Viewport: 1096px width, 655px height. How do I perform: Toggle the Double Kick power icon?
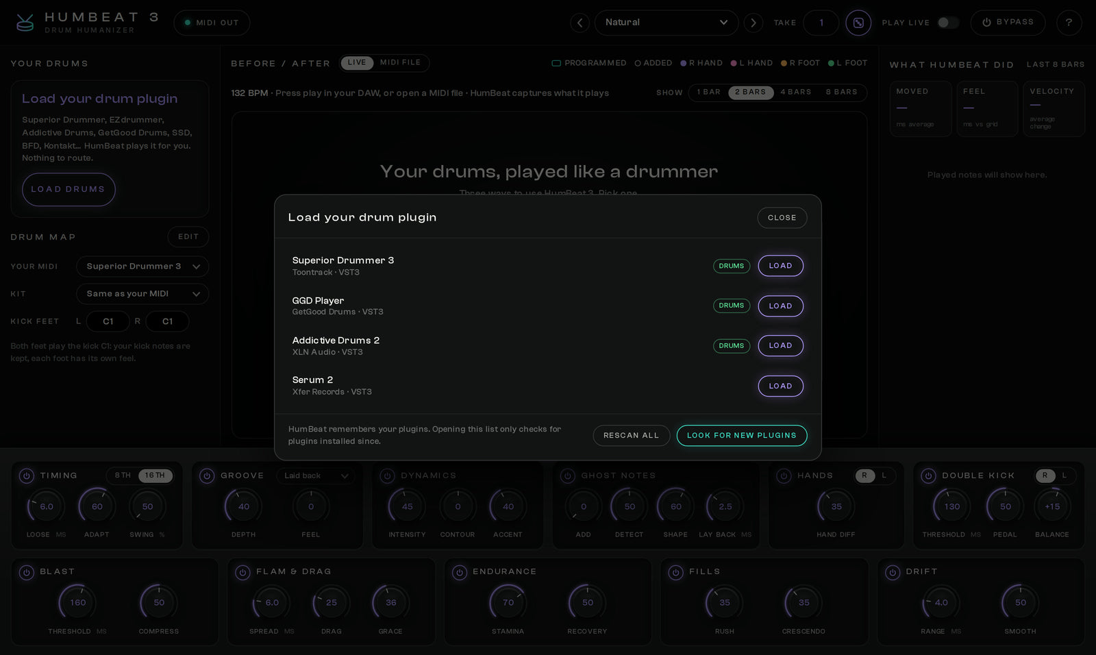928,475
